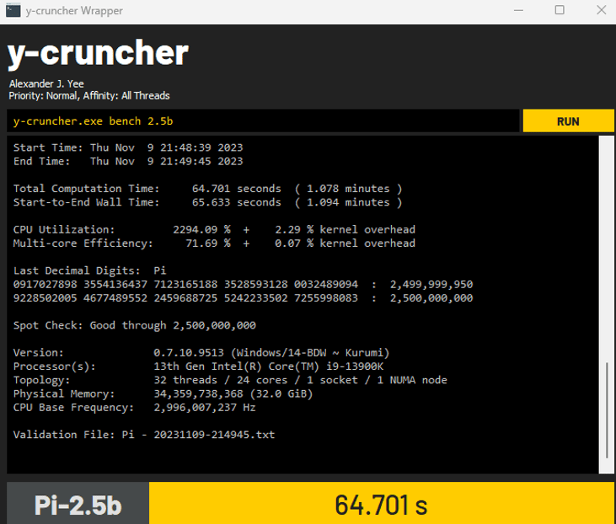Image resolution: width=616 pixels, height=524 pixels.
Task: Click the Topology 32 threads / 24 cores line
Action: point(230,380)
